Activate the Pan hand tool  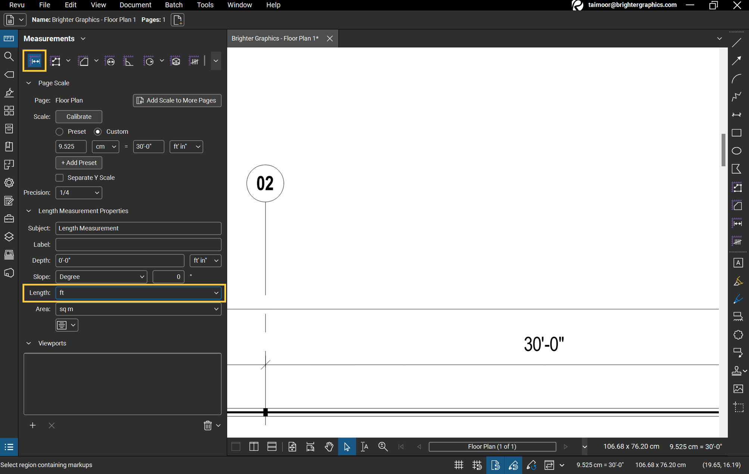click(329, 446)
